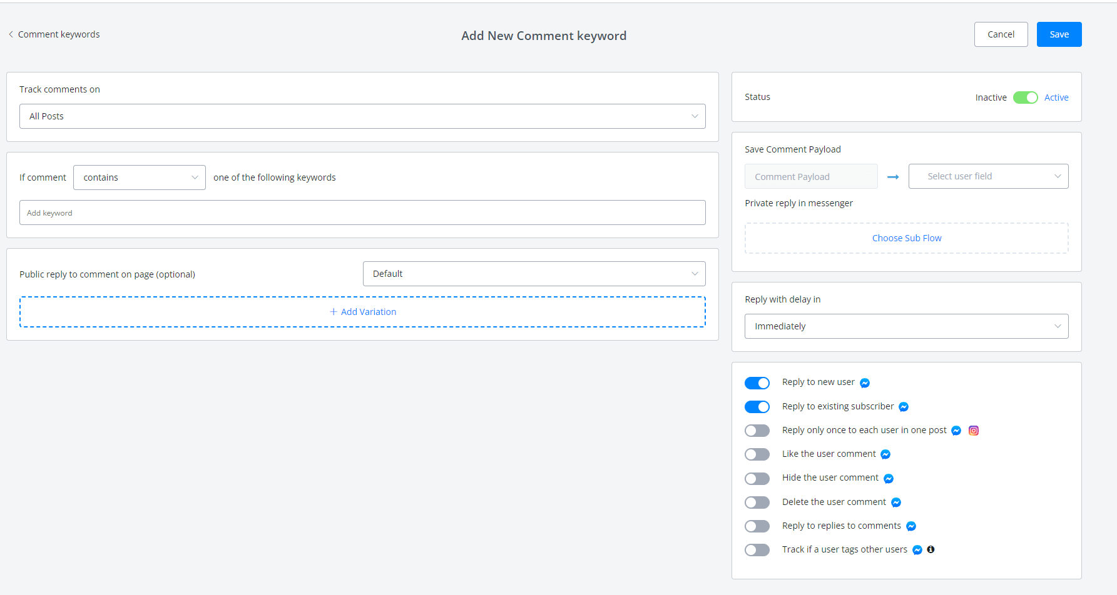Screen dimensions: 1117x595
Task: Enable Reply only once to each user
Action: 757,431
